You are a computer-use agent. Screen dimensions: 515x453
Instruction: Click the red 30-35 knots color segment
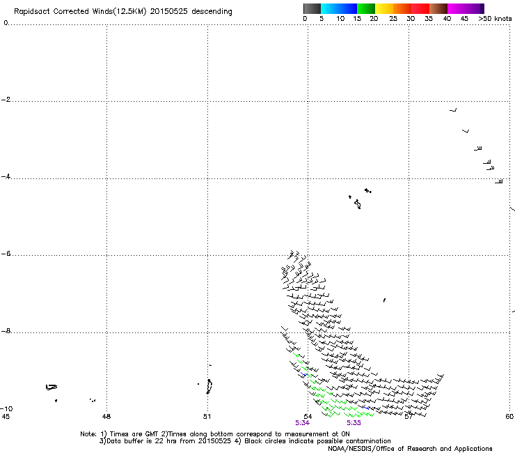[420, 8]
